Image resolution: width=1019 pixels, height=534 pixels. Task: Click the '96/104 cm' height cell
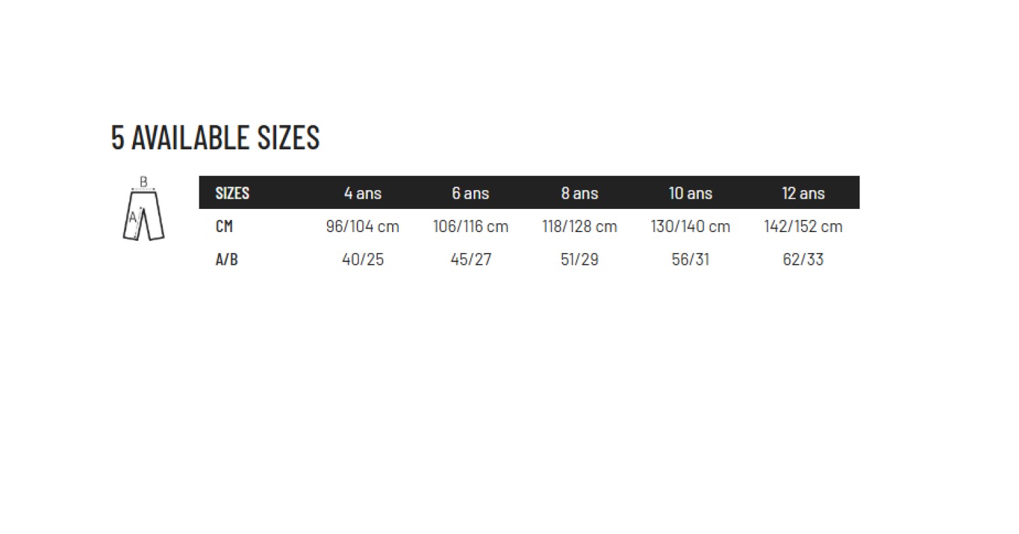coord(362,227)
